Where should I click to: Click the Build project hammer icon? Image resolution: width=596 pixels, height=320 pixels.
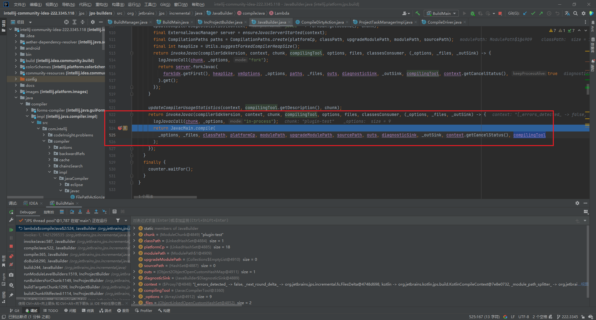coord(418,13)
